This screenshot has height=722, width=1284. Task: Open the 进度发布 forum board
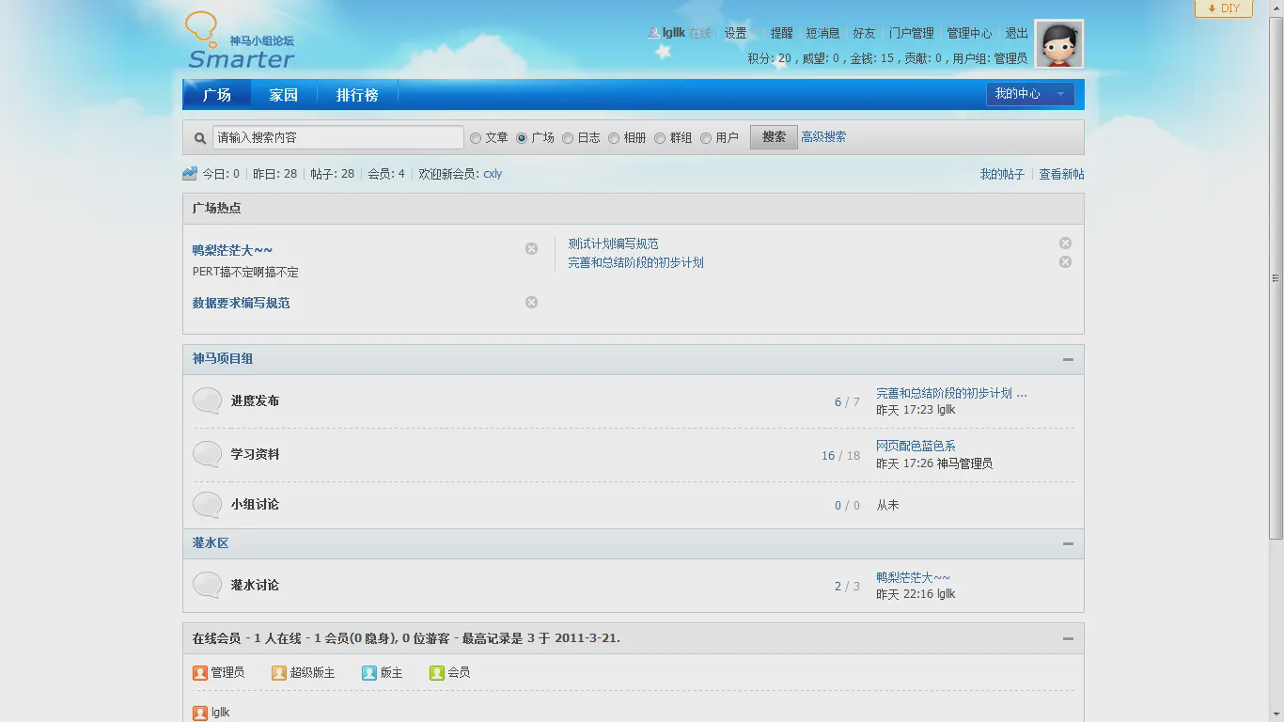(x=255, y=400)
